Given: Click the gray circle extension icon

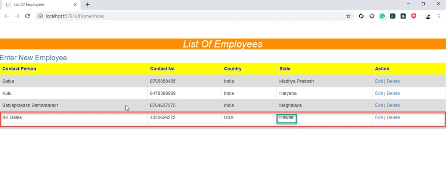Looking at the screenshot, I should point(372,16).
